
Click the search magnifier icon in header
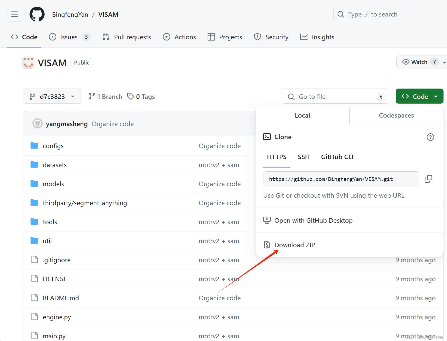[341, 14]
